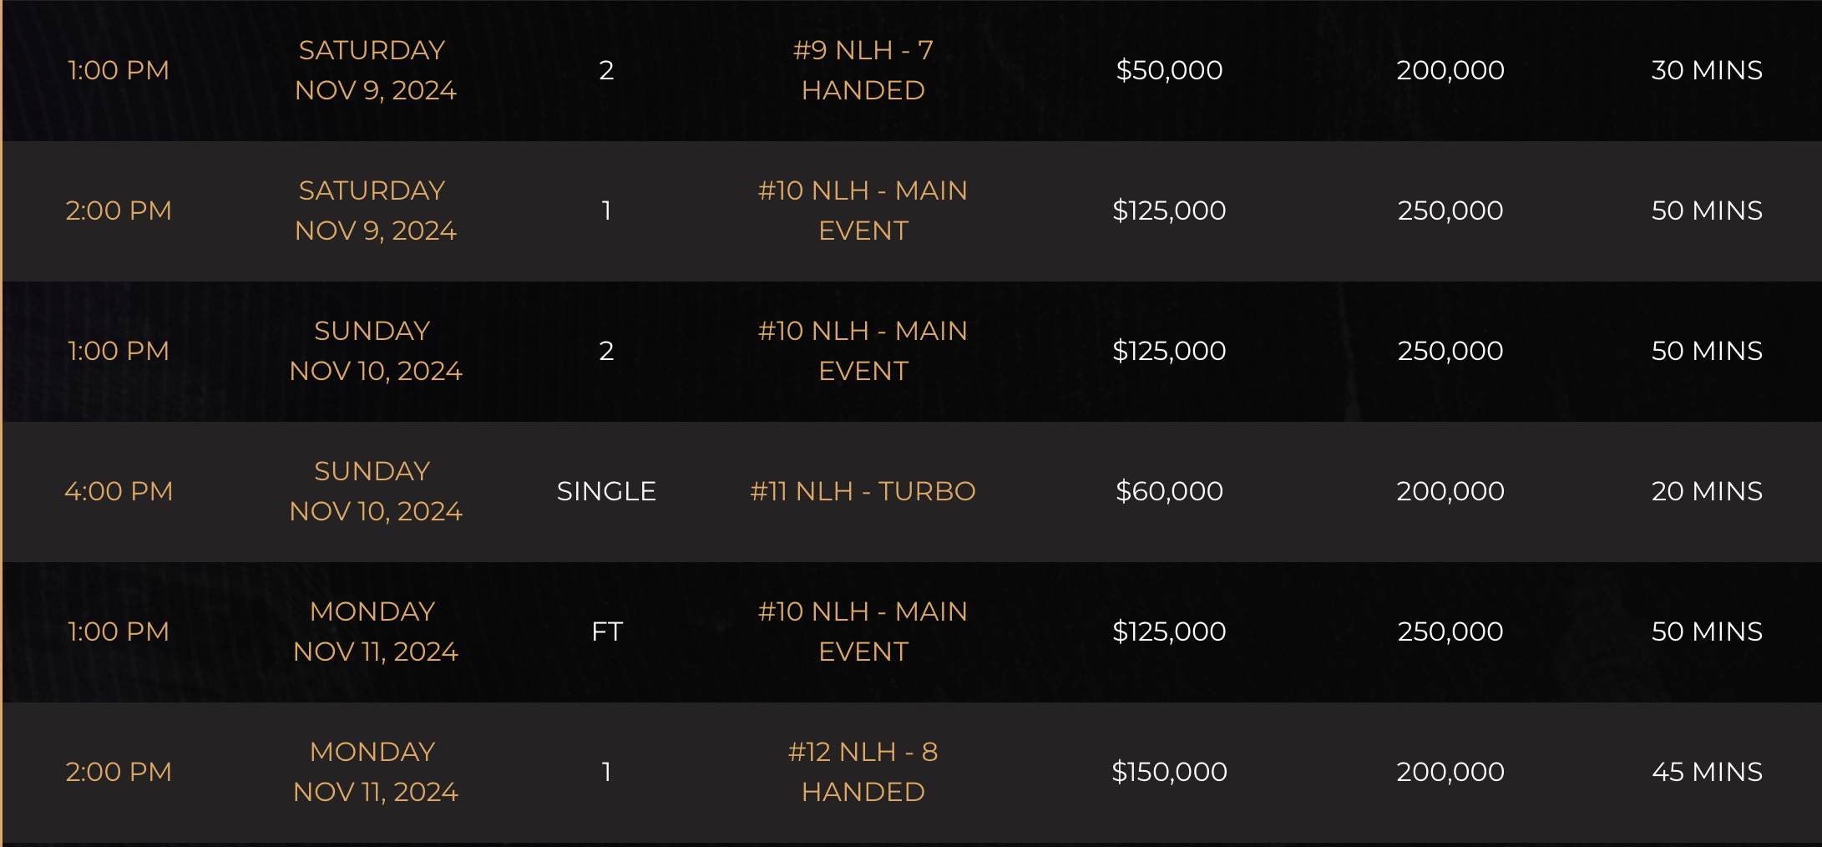Image resolution: width=1822 pixels, height=847 pixels.
Task: Open #10 NLH Main Event final table link
Action: [x=863, y=631]
